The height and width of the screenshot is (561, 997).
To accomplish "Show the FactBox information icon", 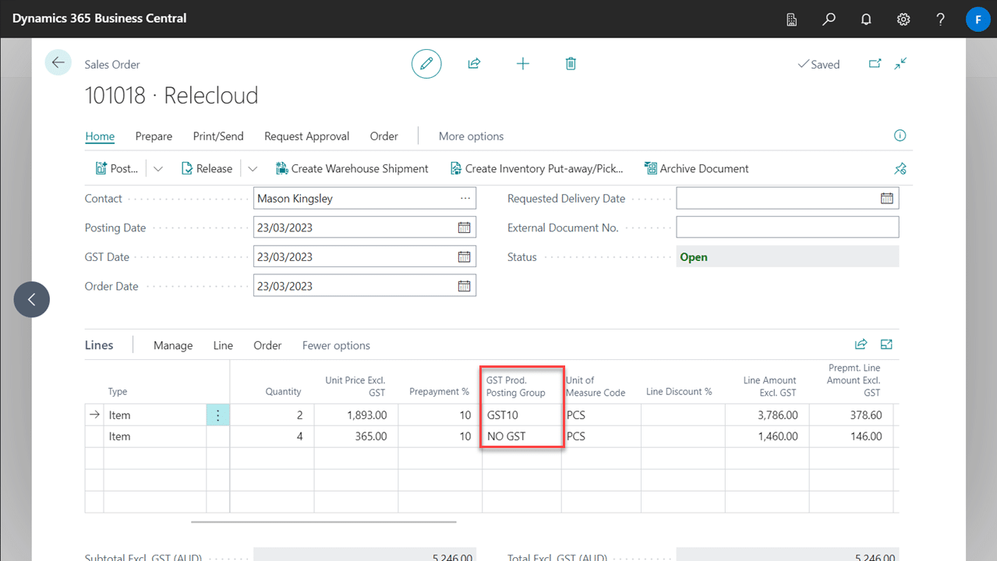I will point(900,136).
